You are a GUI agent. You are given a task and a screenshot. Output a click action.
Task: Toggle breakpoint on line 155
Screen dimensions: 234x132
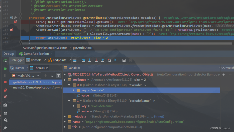(x=15, y=22)
